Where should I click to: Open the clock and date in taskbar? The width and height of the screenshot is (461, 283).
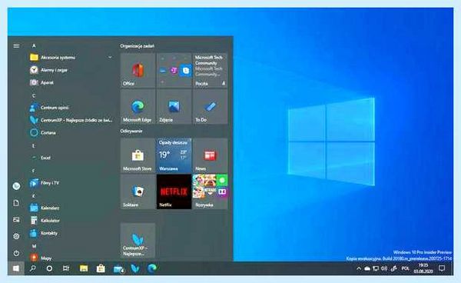tap(423, 268)
